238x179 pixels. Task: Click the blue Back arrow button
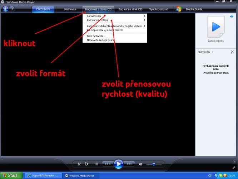6,9
